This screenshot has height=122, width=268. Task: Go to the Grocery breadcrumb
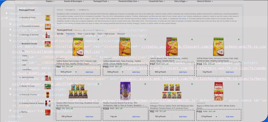[60, 10]
